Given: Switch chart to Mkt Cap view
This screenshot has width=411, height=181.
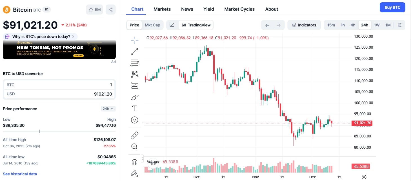Looking at the screenshot, I should click(153, 25).
